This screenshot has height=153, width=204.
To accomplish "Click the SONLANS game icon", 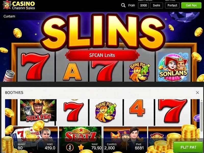I will (x=173, y=67).
